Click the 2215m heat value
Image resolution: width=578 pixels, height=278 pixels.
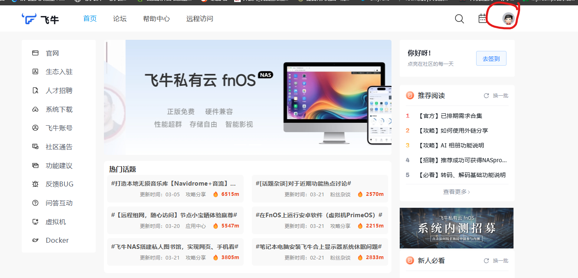pyautogui.click(x=375, y=226)
